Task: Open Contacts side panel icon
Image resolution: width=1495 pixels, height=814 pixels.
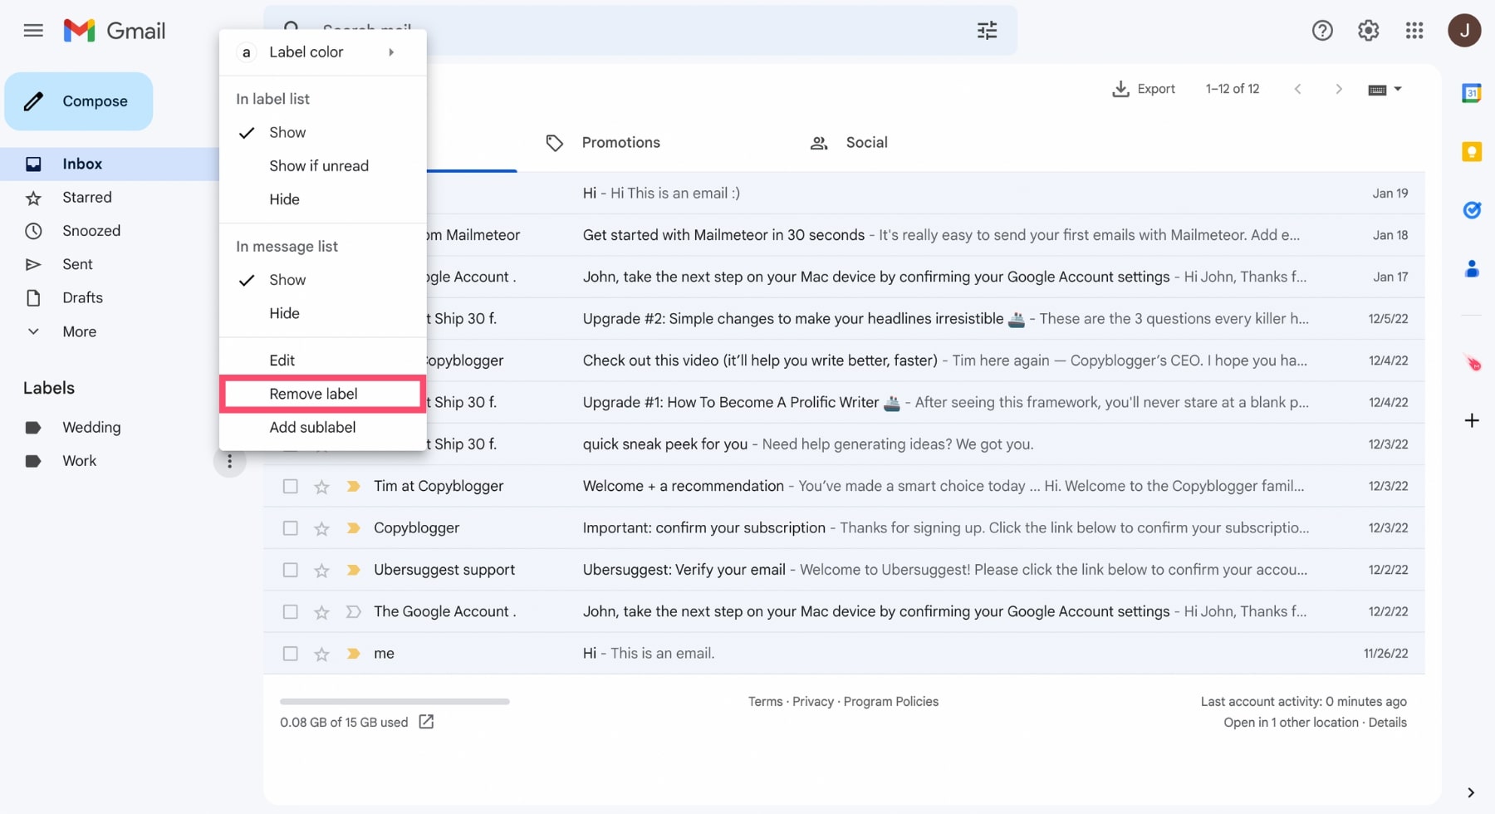Action: pos(1471,268)
